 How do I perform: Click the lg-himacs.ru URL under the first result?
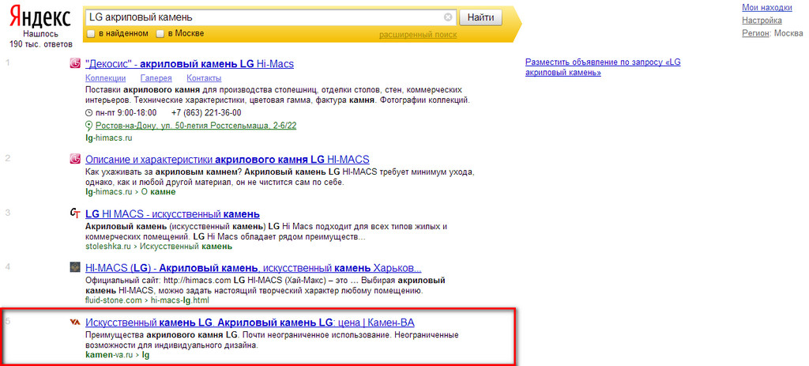coord(109,138)
